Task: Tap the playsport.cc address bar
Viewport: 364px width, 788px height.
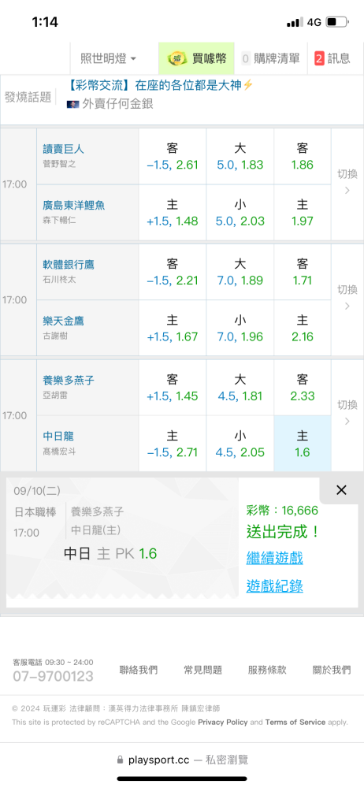Action: (182, 760)
